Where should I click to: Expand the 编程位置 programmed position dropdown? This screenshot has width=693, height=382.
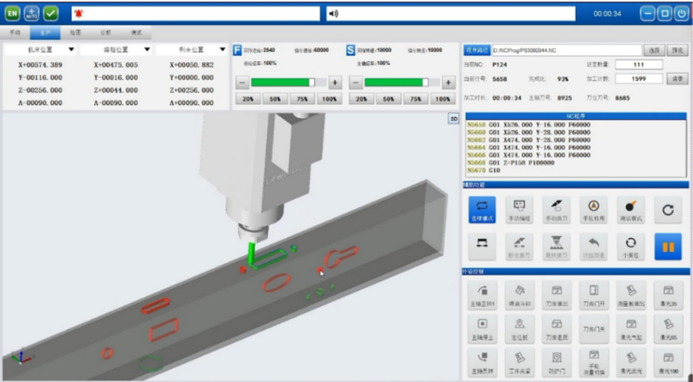pos(146,49)
